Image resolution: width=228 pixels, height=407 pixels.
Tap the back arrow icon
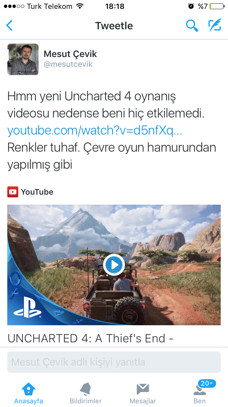[9, 25]
